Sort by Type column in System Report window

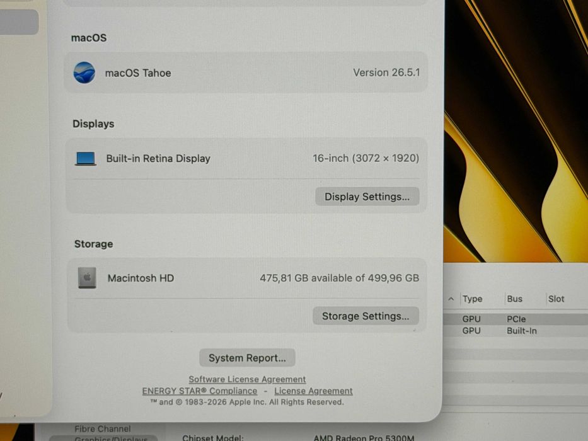472,299
